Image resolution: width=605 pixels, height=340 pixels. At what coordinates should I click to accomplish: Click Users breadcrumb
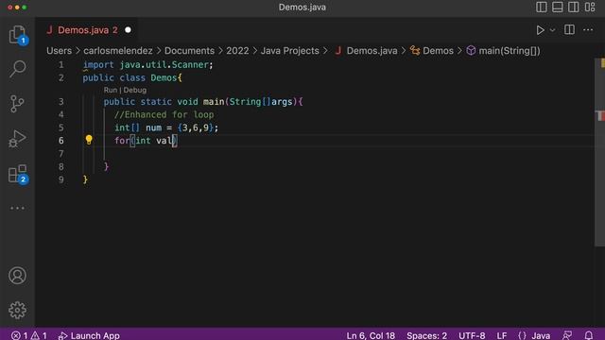click(59, 51)
